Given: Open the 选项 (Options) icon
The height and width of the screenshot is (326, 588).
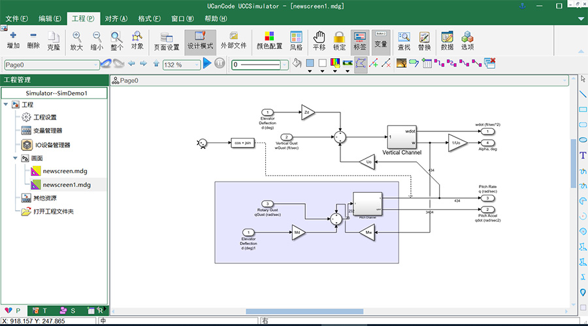Looking at the screenshot, I should point(467,41).
